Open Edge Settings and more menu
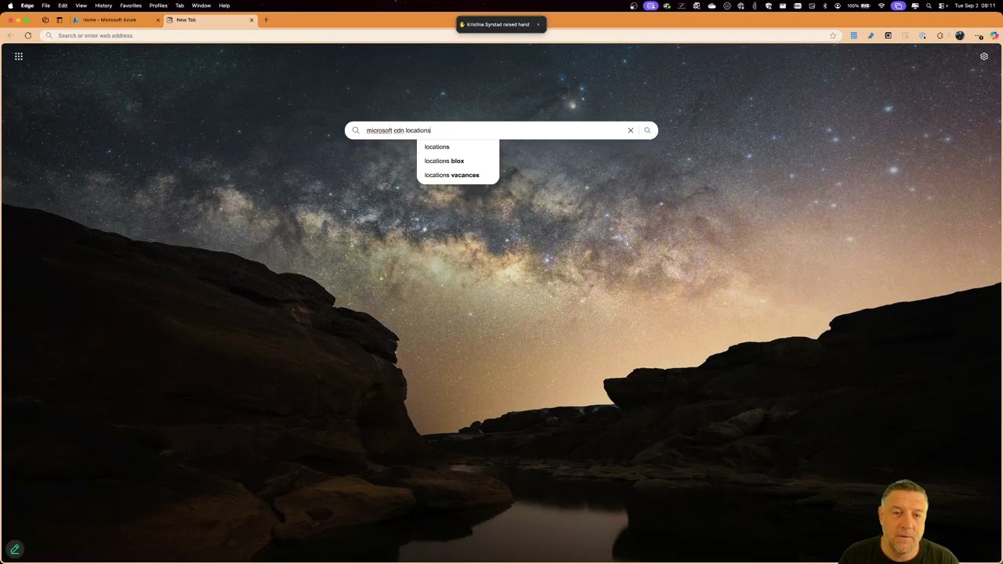 [x=979, y=35]
